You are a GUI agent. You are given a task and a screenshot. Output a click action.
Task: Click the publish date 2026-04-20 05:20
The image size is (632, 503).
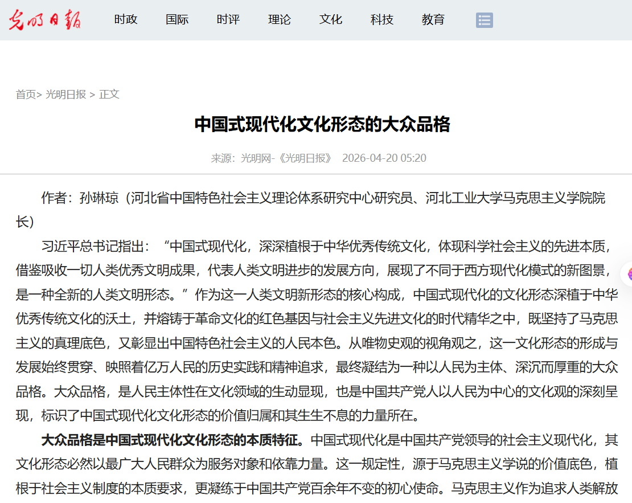384,158
